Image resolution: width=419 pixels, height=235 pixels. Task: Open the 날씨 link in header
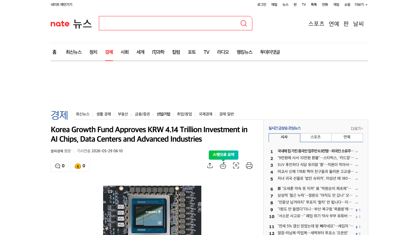[358, 23]
